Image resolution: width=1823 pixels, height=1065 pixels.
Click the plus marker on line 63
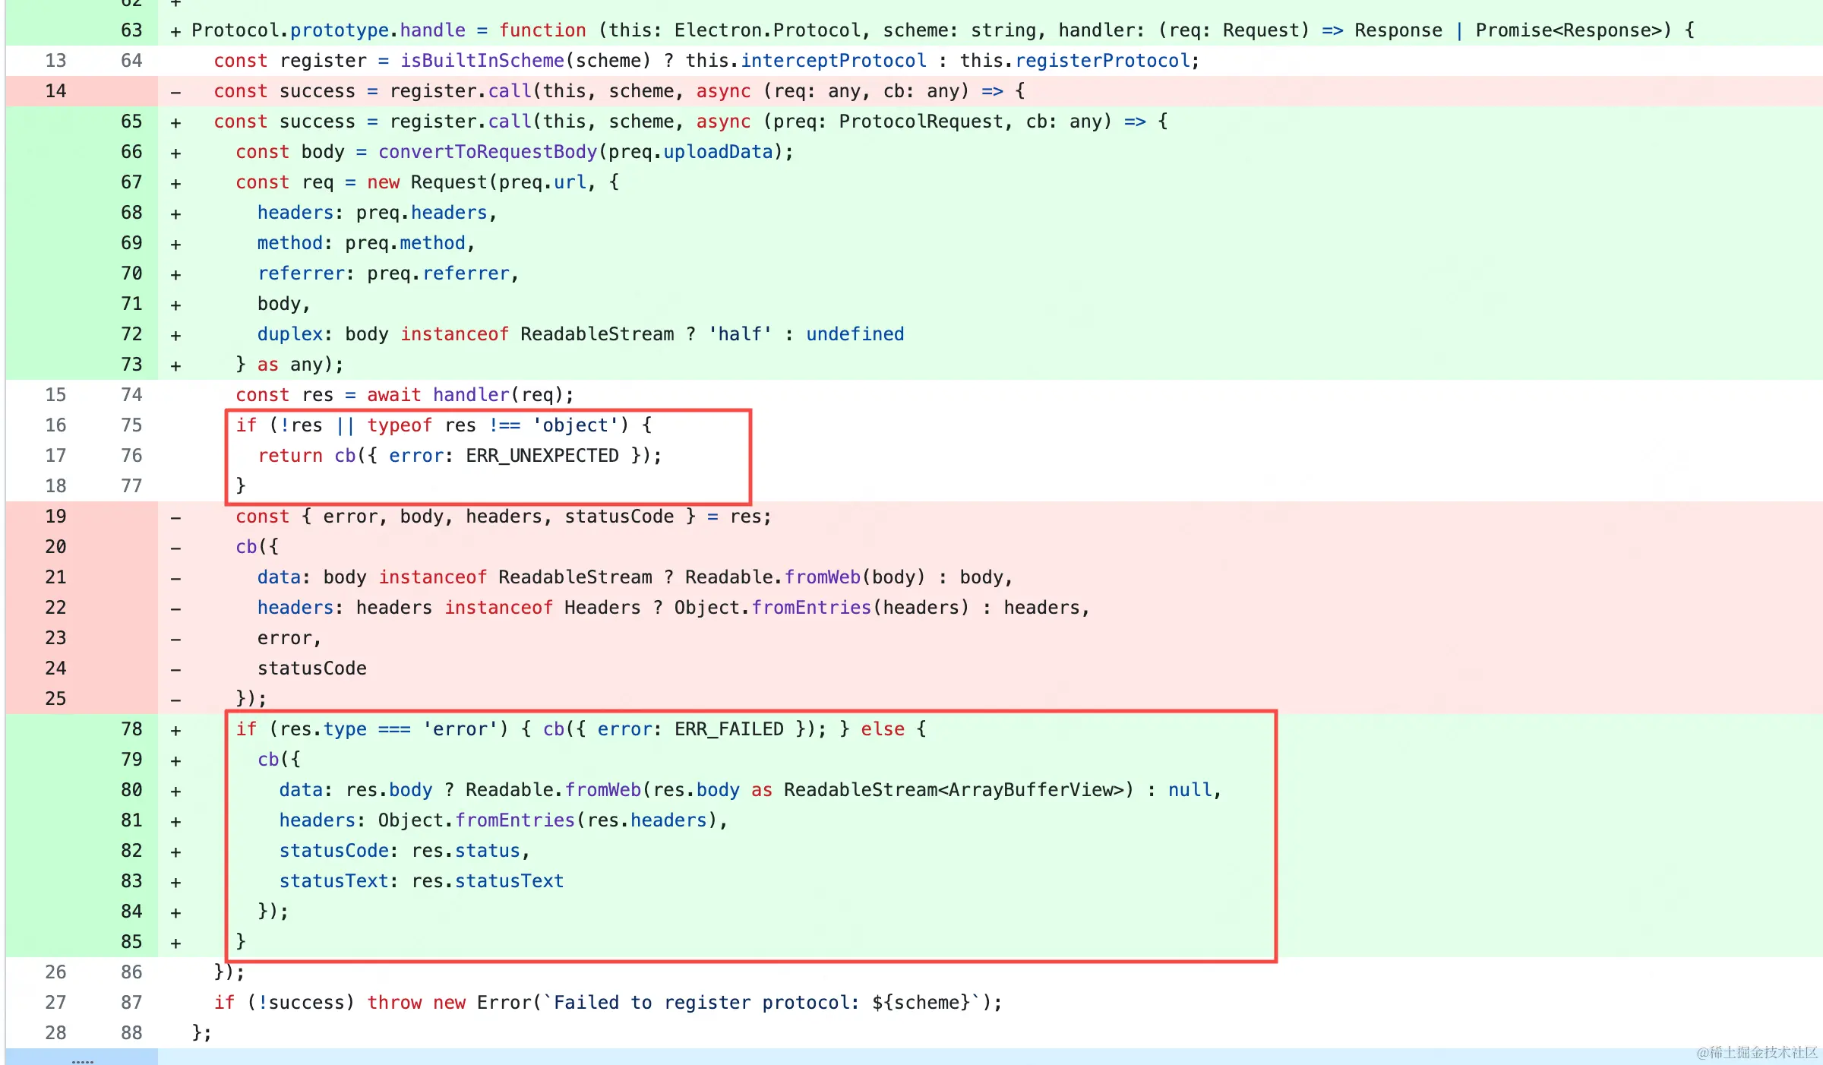(175, 31)
